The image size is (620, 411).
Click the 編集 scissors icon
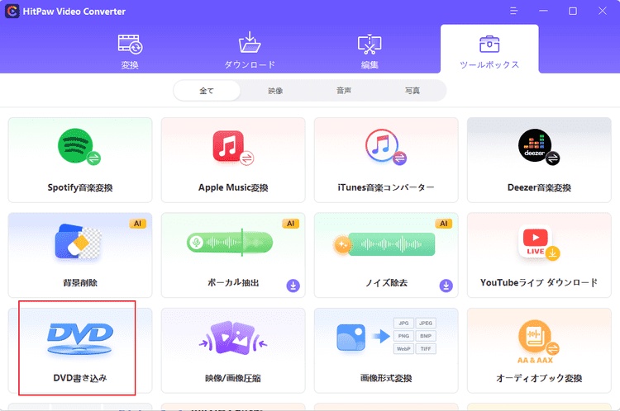[370, 45]
